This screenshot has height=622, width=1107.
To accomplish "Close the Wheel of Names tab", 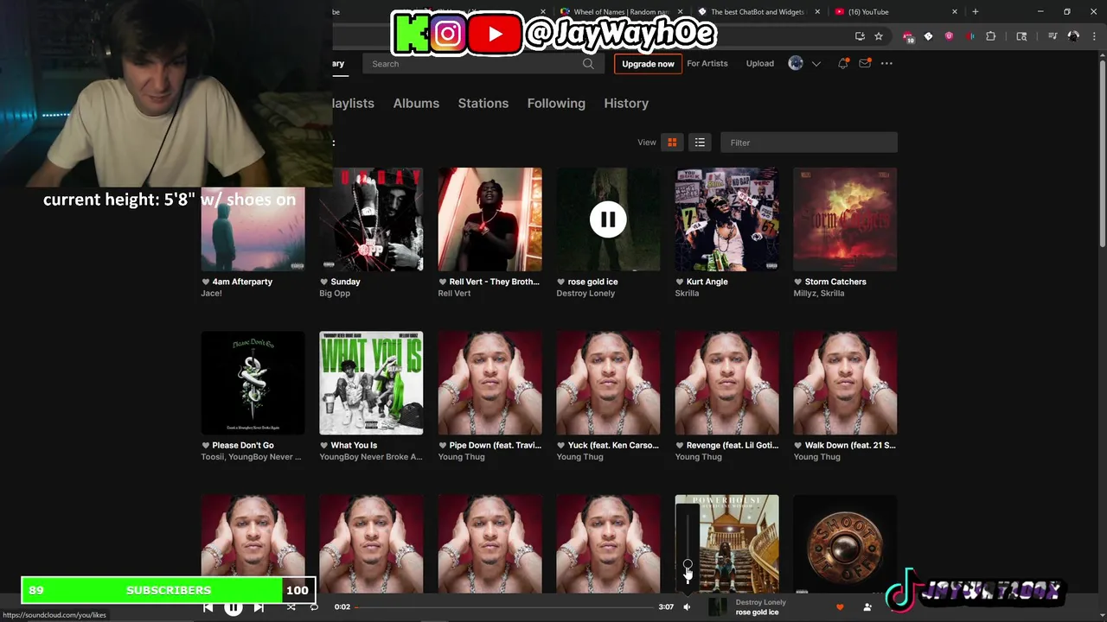I will pos(680,12).
